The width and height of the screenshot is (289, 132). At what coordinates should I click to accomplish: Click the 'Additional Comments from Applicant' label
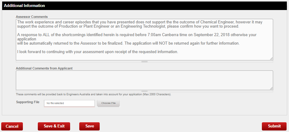point(44,68)
